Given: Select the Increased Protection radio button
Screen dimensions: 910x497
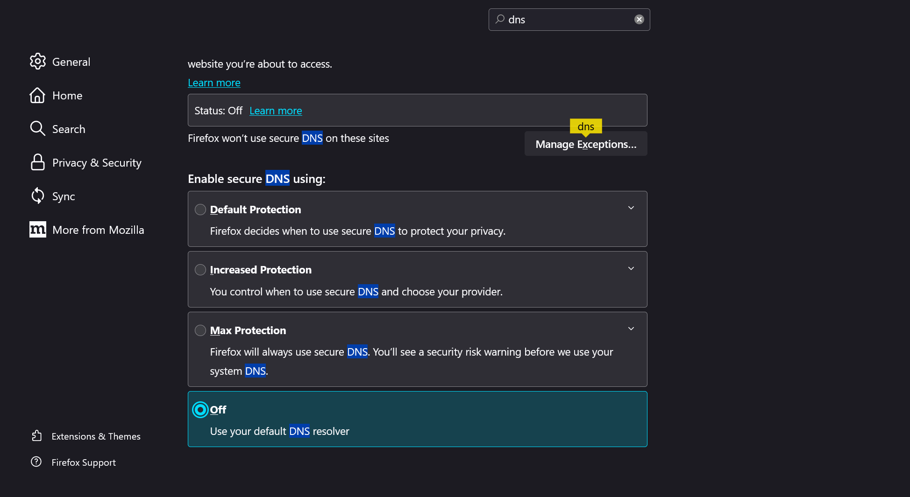Looking at the screenshot, I should coord(200,270).
